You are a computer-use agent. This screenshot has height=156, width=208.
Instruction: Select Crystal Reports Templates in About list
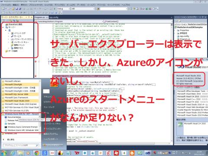click(x=192, y=110)
